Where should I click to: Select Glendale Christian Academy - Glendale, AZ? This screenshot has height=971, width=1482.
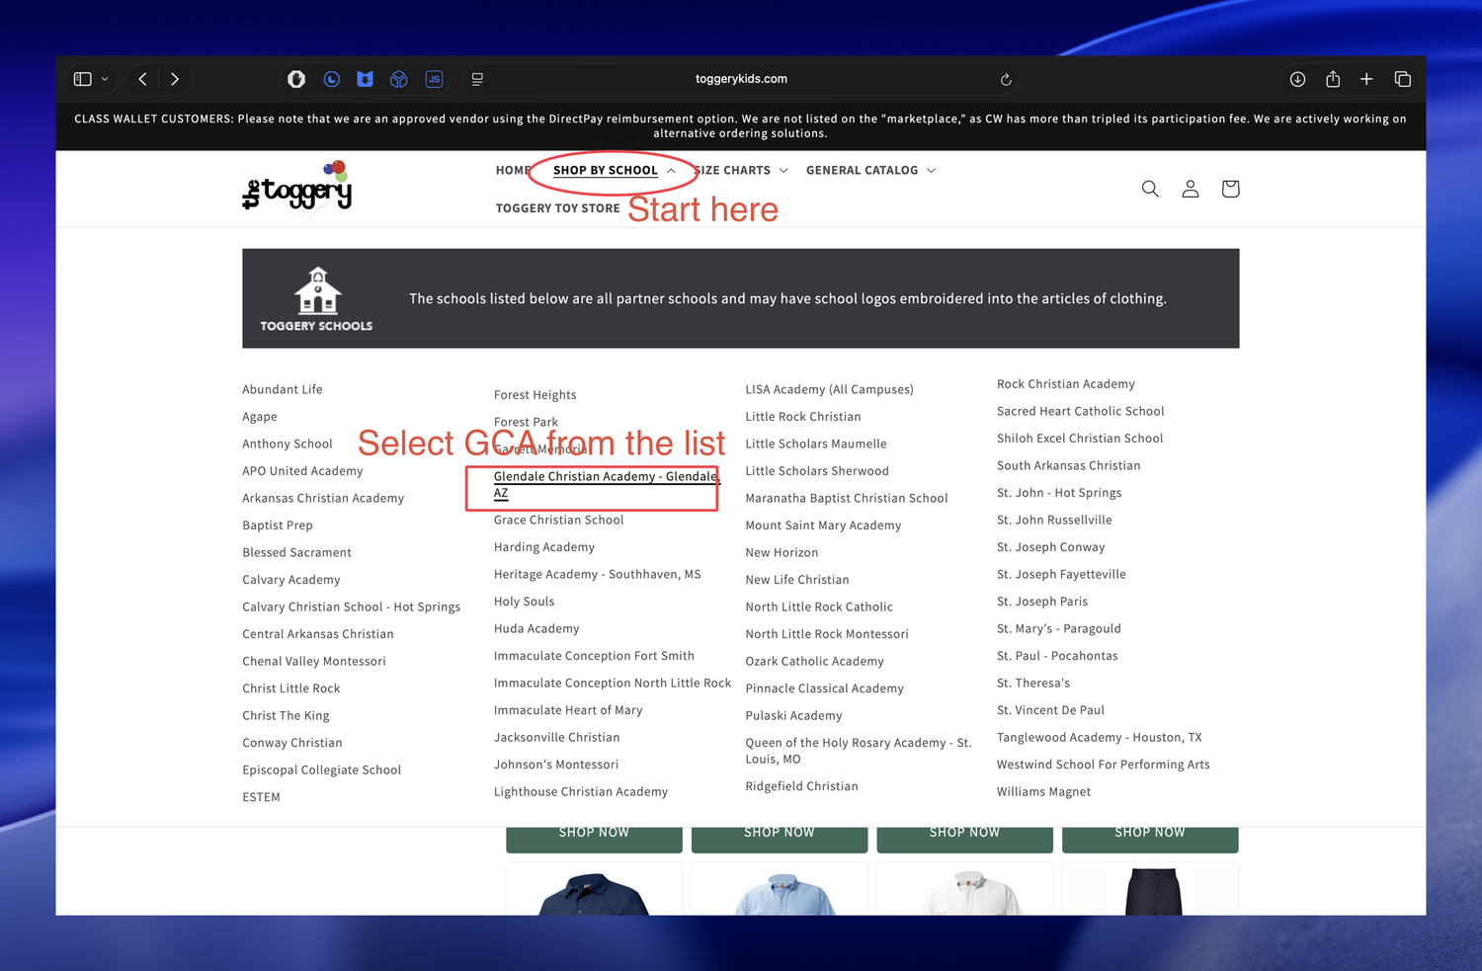click(607, 484)
